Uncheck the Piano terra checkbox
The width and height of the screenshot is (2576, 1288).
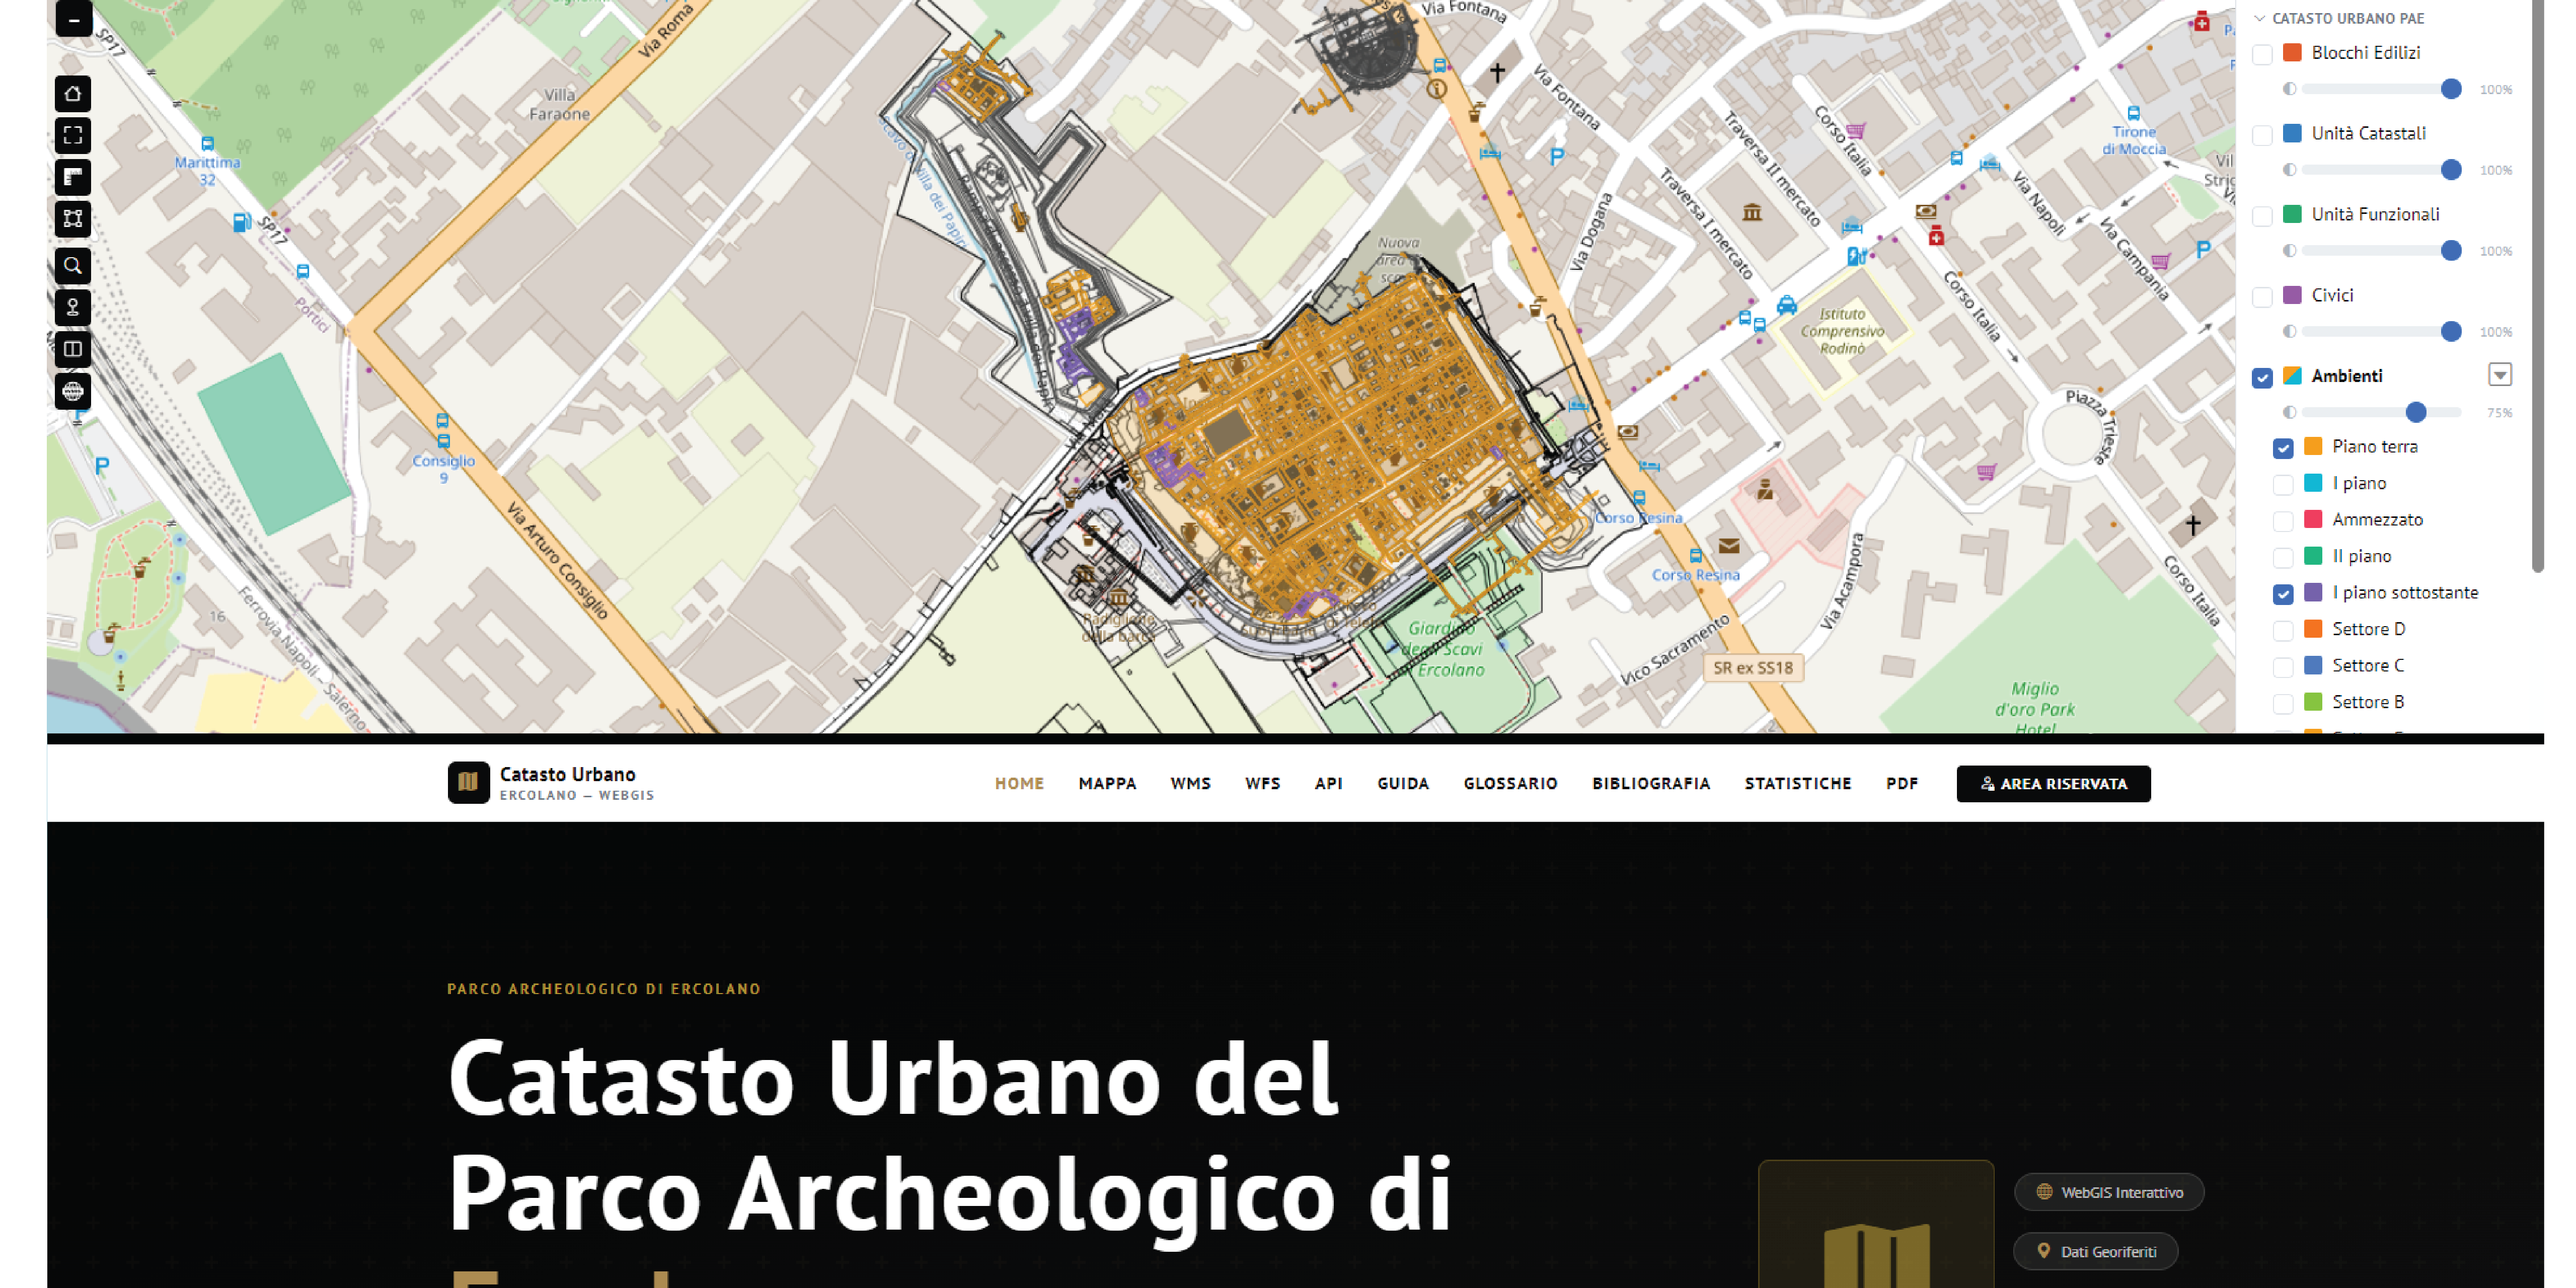coord(2283,448)
